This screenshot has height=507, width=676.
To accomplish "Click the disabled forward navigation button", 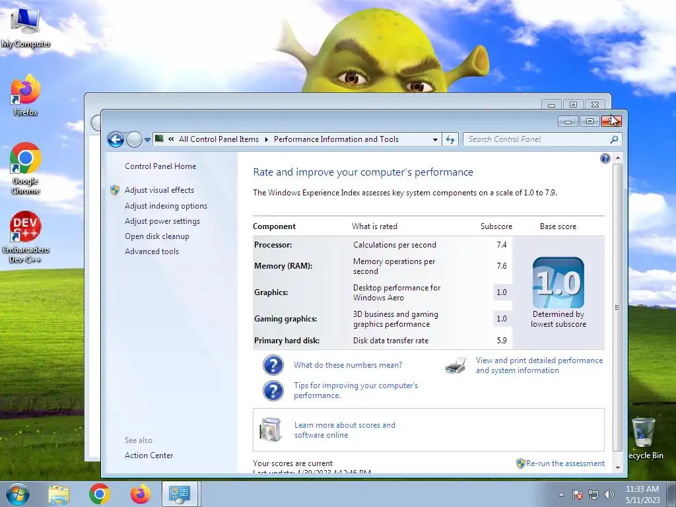I will point(134,139).
